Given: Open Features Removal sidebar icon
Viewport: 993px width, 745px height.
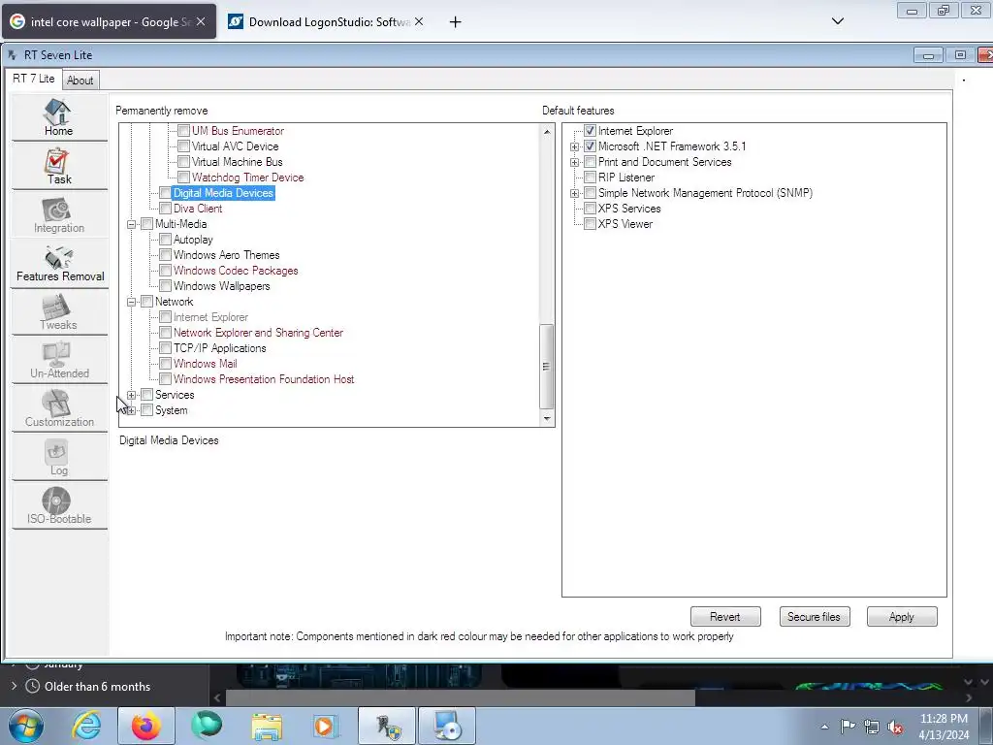Looking at the screenshot, I should click(59, 264).
